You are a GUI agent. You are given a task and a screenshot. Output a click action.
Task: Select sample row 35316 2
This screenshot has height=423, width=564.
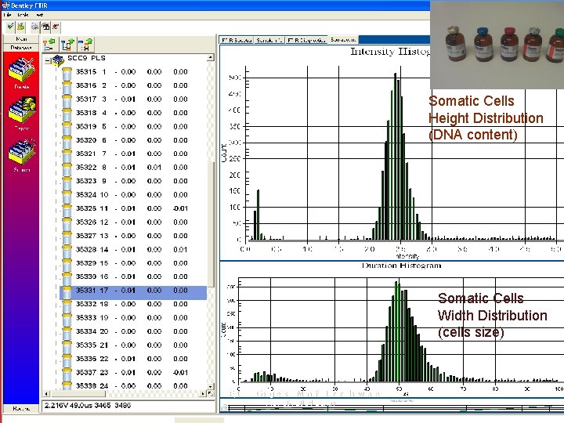132,85
